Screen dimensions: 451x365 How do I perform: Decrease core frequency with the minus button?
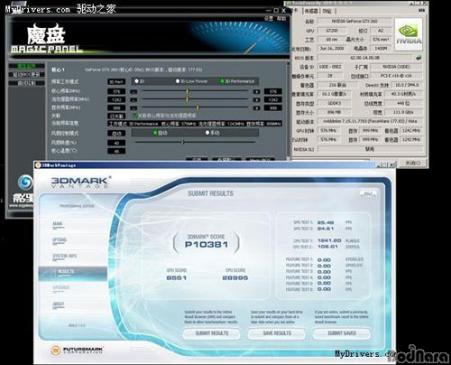pyautogui.click(x=133, y=91)
